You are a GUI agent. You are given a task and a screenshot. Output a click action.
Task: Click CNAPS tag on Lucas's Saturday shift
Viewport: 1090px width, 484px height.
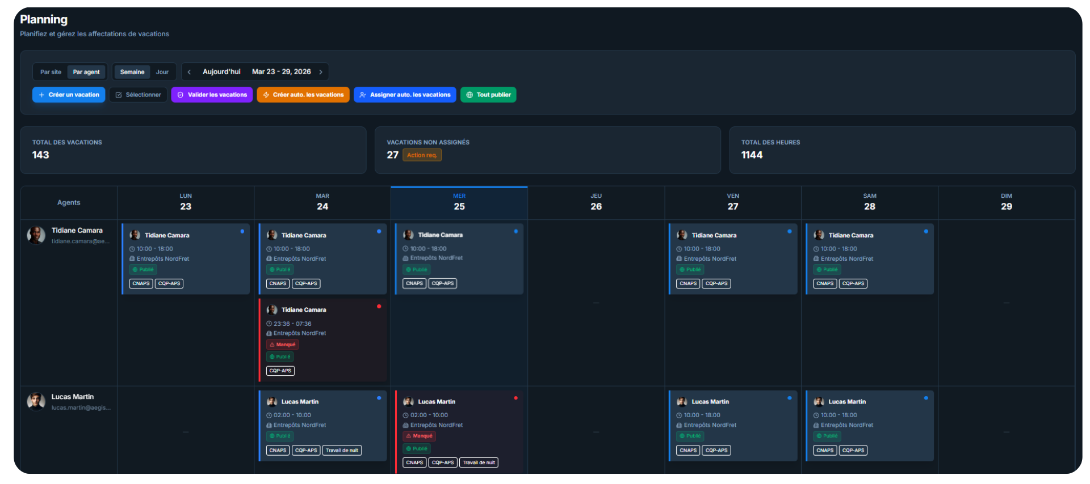[825, 451]
